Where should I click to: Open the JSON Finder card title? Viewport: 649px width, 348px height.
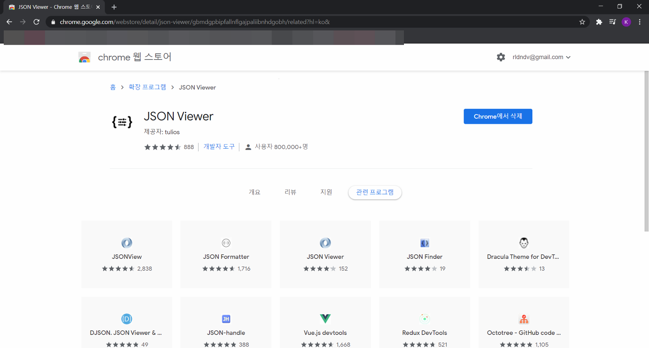(x=425, y=257)
